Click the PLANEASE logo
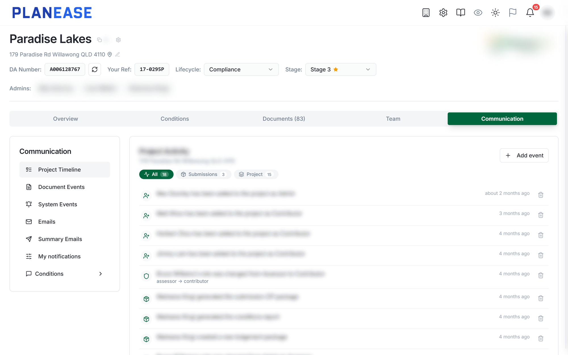Screen dimensions: 568x355 52,13
